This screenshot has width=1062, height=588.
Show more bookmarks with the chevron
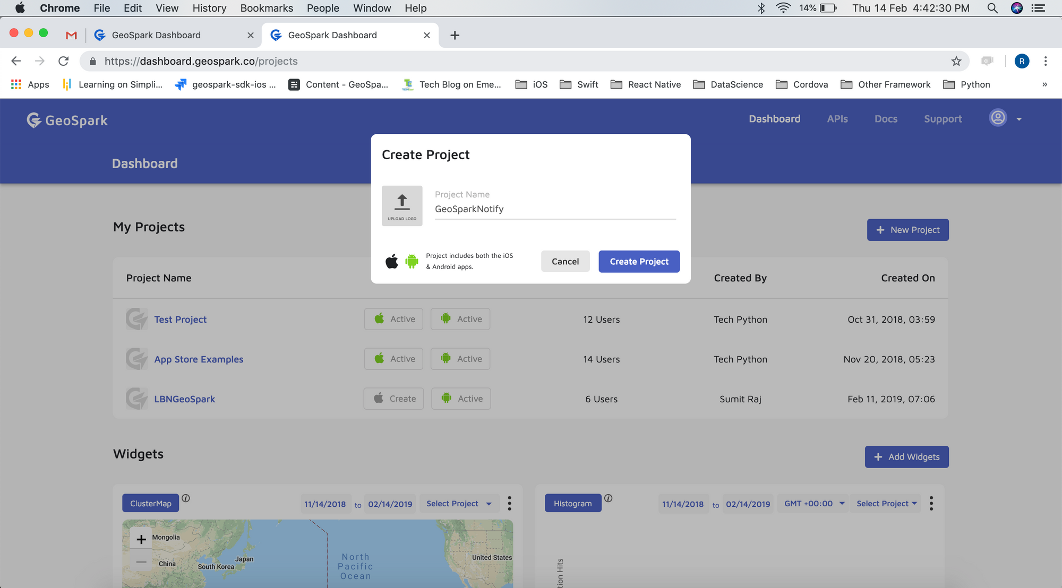(1044, 84)
